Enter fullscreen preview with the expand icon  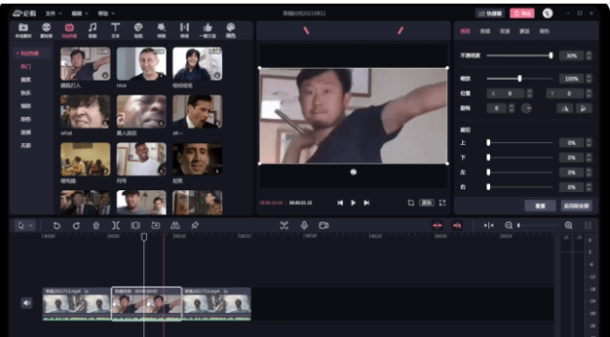tap(443, 202)
